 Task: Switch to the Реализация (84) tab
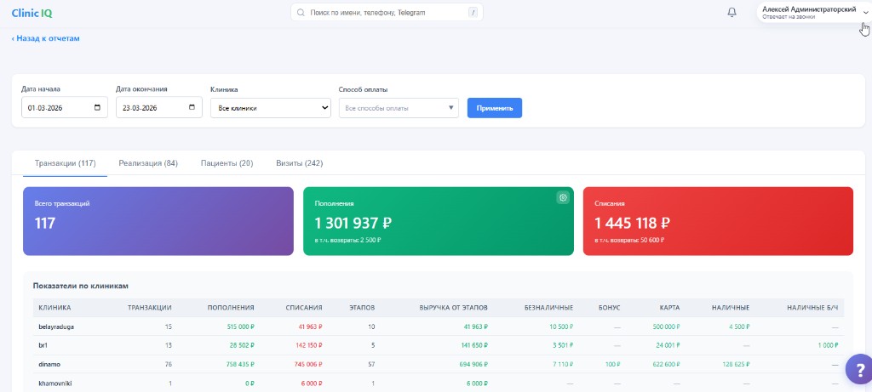(x=148, y=163)
